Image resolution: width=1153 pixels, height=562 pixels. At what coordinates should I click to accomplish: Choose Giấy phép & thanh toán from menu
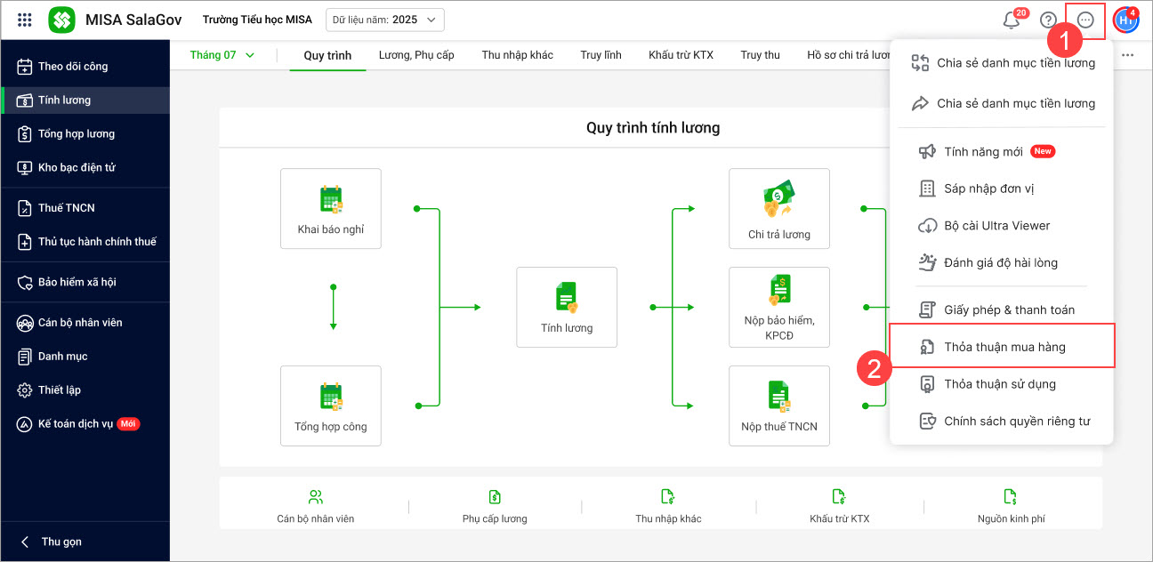click(1008, 309)
